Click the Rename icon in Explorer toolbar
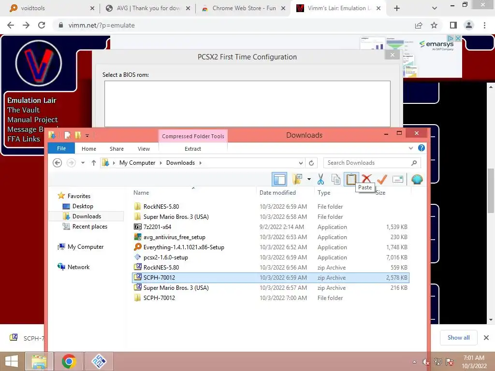Image resolution: width=495 pixels, height=371 pixels. (x=398, y=179)
